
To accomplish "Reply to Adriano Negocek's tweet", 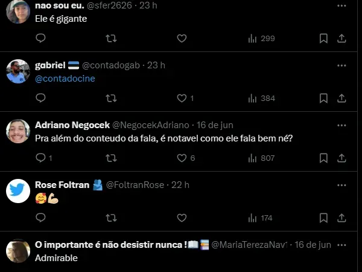I will coord(41,158).
